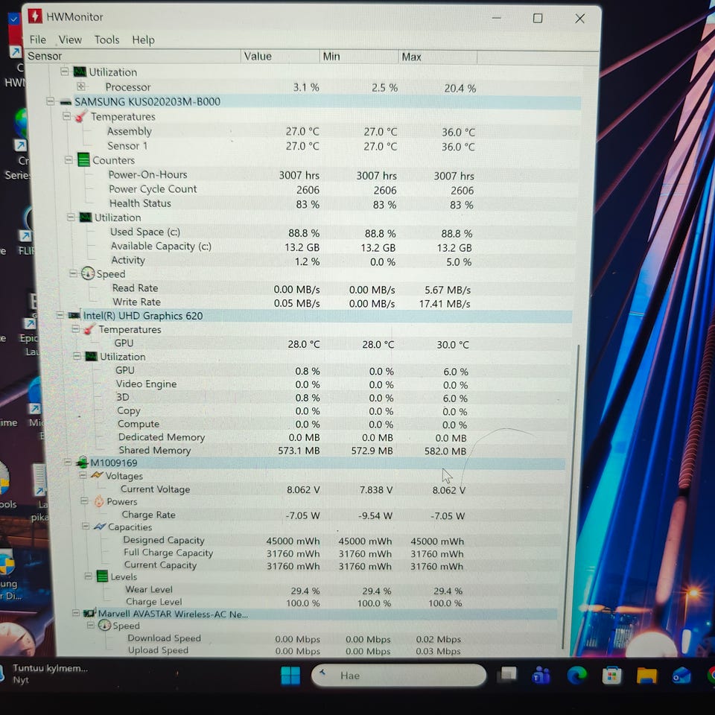Image resolution: width=715 pixels, height=715 pixels.
Task: Click the Write Rate max 17.41 MB/s
Action: pyautogui.click(x=445, y=303)
